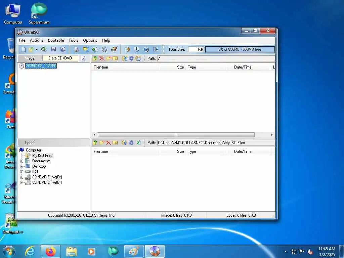Click the document-with-arrow icon left of Info
This screenshot has height=258, width=344.
click(x=127, y=49)
